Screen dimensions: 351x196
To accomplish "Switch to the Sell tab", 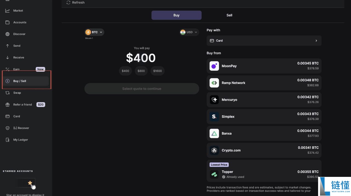I will 229,15.
